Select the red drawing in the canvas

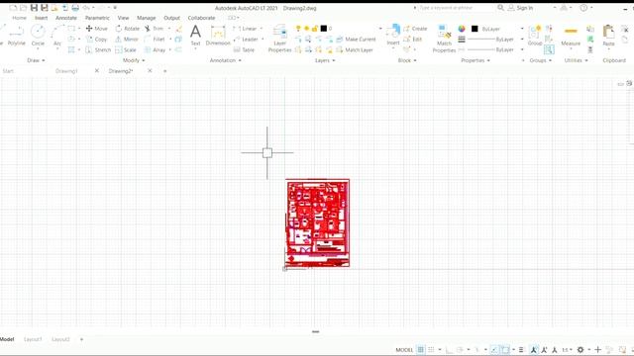coord(317,222)
